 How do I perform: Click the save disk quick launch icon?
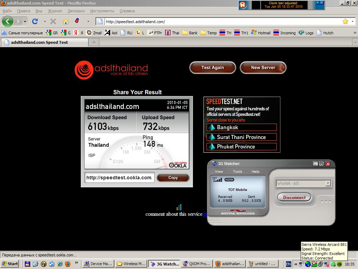coord(27,264)
